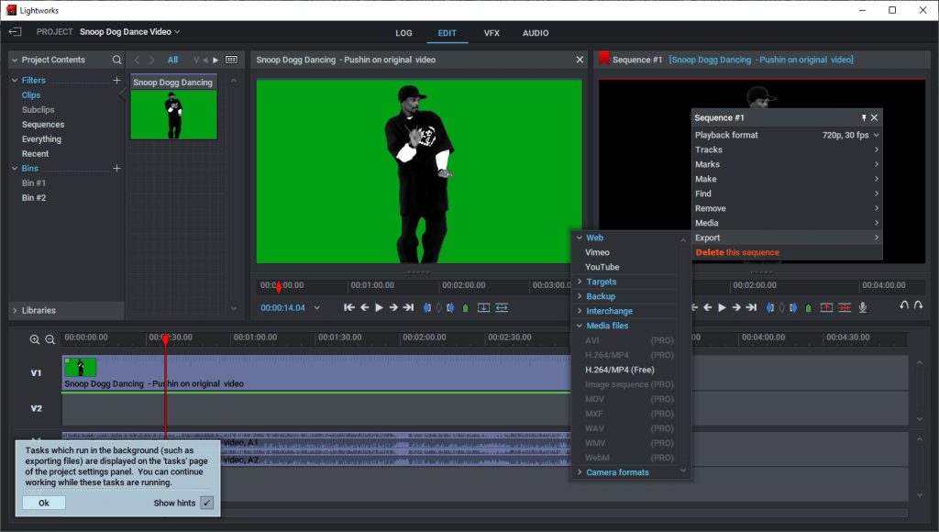Undo last edit in sequence viewer
The height and width of the screenshot is (532, 939).
903,305
